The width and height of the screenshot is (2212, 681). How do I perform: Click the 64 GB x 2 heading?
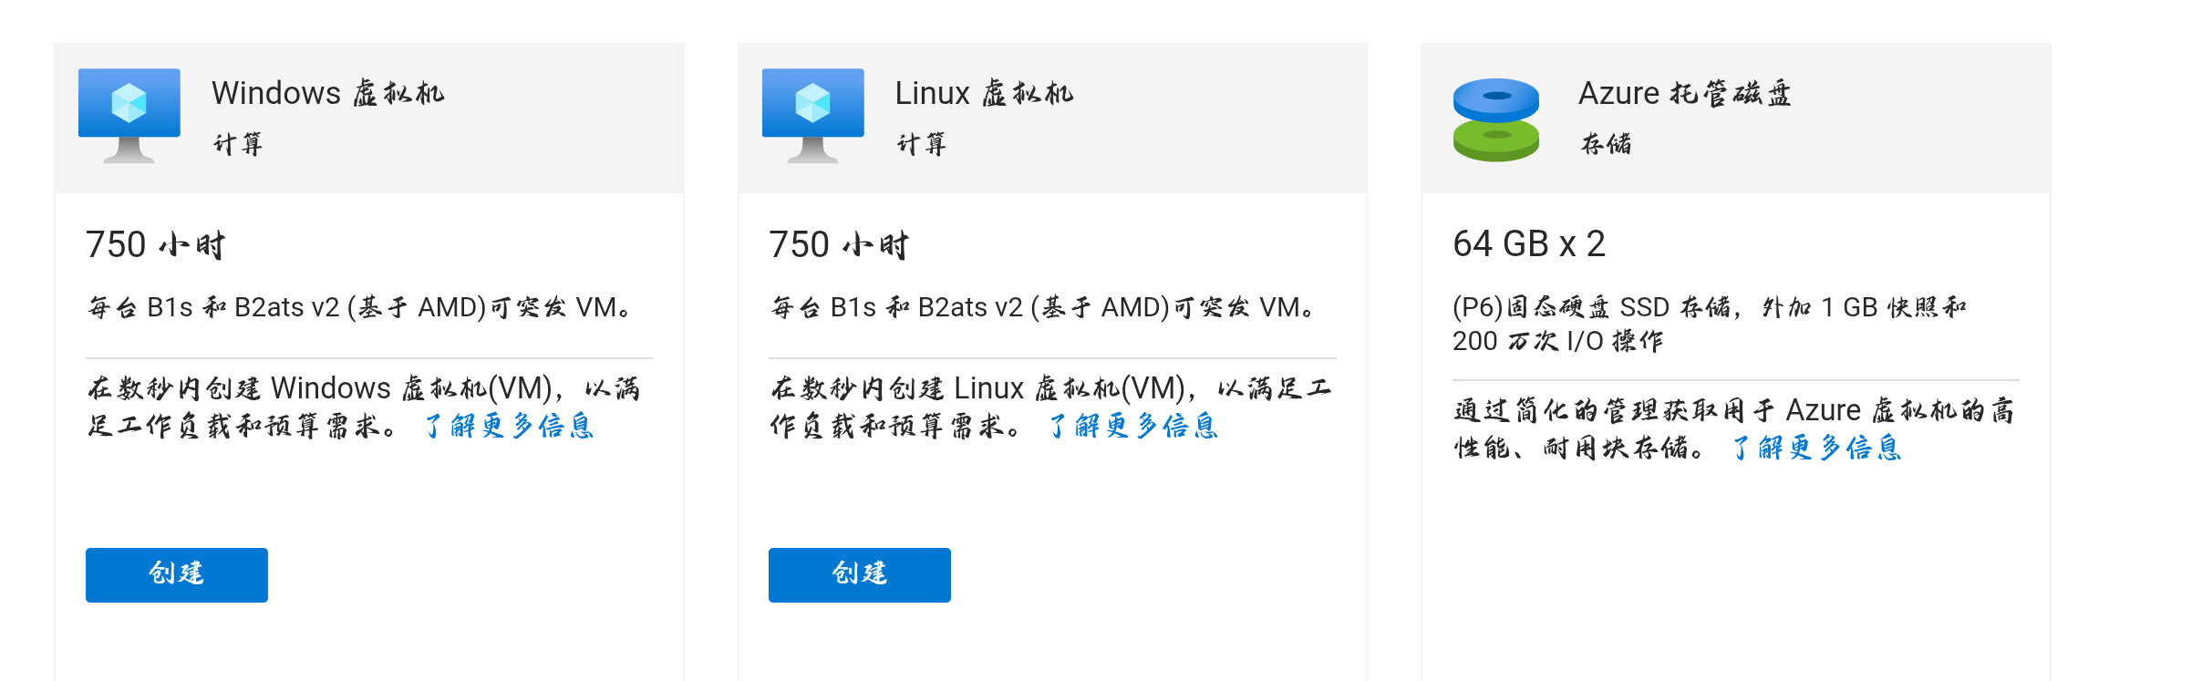click(1529, 243)
